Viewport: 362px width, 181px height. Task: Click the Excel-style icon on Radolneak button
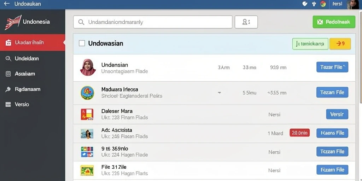pyautogui.click(x=320, y=22)
